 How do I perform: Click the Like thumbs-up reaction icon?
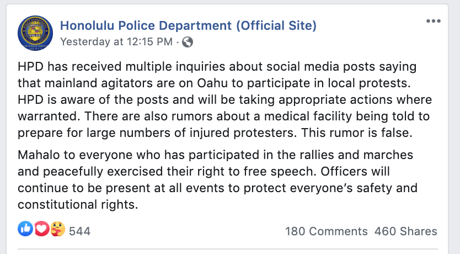click(x=25, y=229)
